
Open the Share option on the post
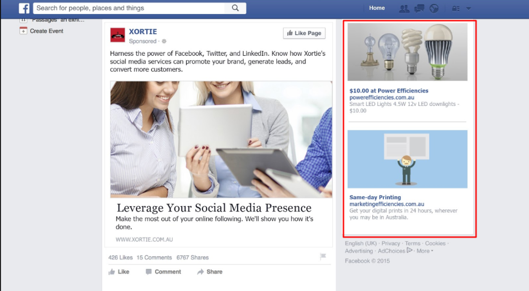click(x=209, y=272)
